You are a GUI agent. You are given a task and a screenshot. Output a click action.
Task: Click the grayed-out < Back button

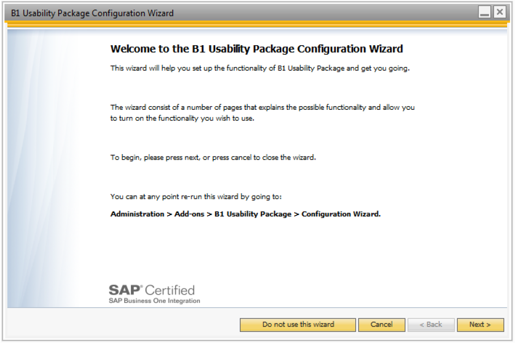point(431,325)
